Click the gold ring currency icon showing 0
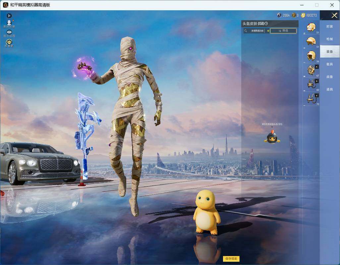Screen dimensions: 340x265 coord(294,15)
